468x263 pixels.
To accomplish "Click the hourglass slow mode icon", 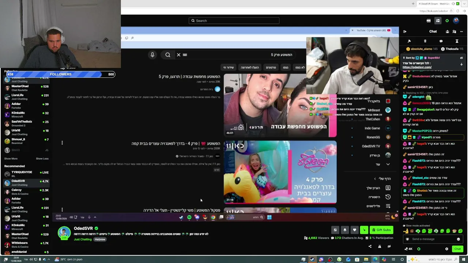I will click(x=457, y=41).
